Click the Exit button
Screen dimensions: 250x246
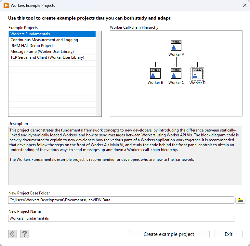click(228, 234)
